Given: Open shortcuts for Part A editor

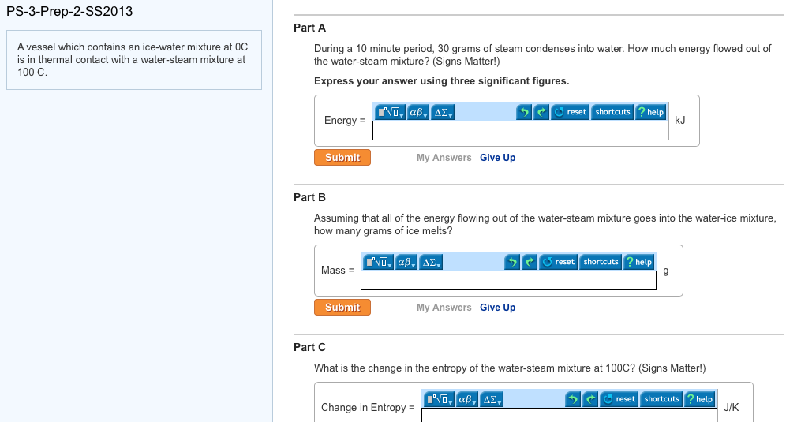Looking at the screenshot, I should [x=612, y=112].
